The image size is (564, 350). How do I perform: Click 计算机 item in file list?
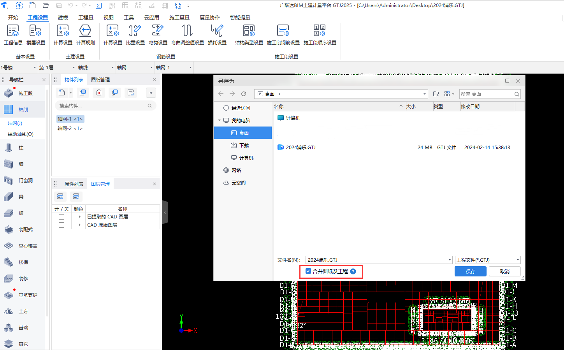coord(289,118)
